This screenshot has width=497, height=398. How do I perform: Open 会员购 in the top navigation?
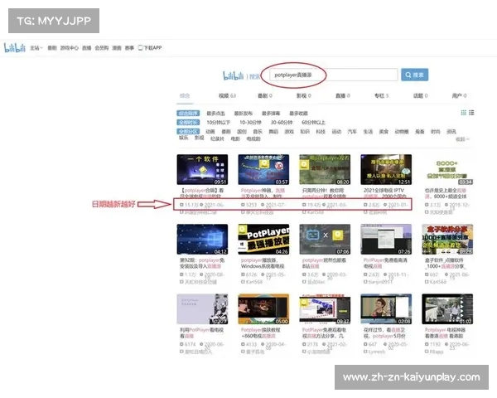click(101, 48)
